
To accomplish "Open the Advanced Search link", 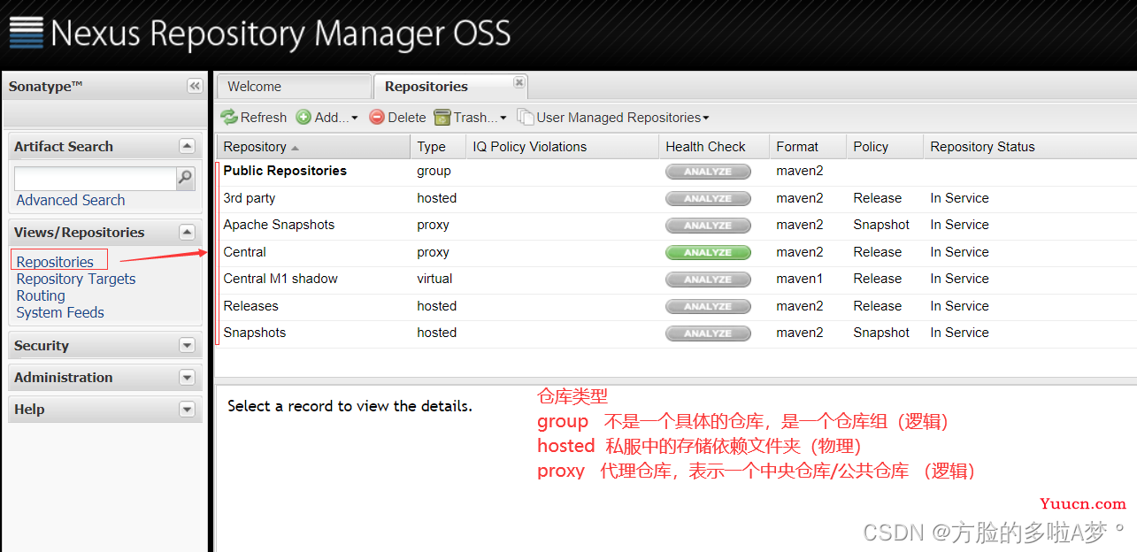I will 71,200.
